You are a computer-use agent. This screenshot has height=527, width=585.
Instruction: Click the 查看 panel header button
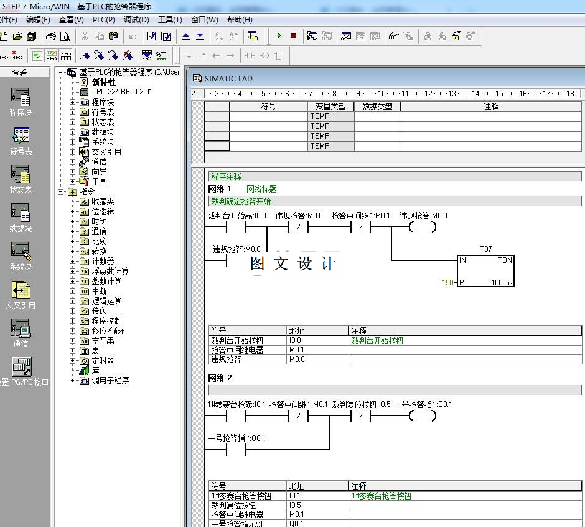point(24,73)
